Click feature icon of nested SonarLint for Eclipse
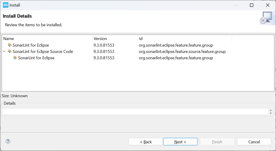 (x=15, y=58)
